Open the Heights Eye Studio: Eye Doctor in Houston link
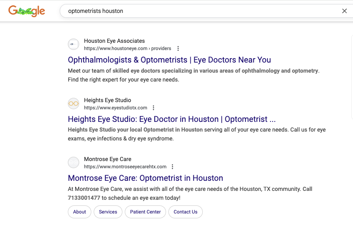Viewport: 353px width, 226px height. point(172,119)
